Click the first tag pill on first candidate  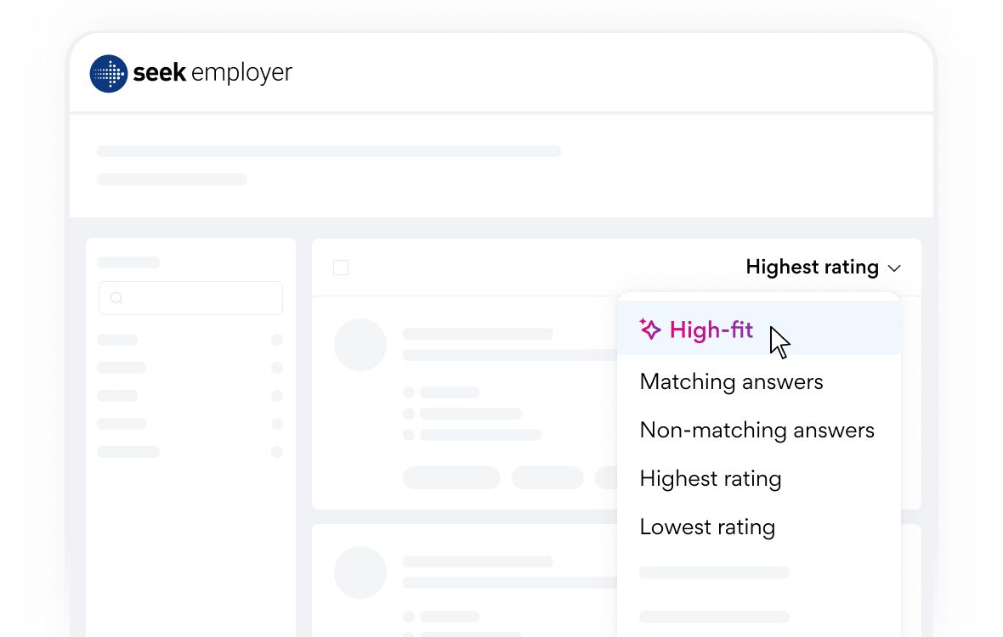451,477
